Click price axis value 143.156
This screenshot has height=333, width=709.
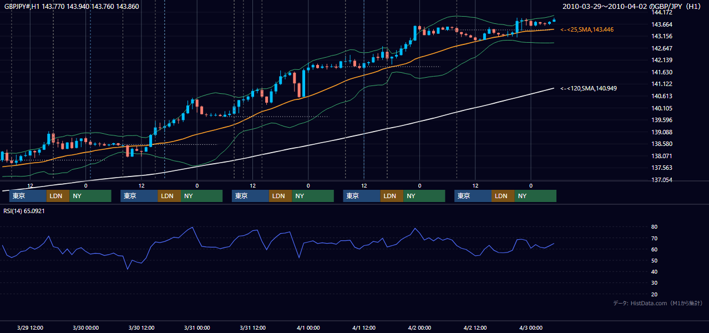tap(663, 36)
